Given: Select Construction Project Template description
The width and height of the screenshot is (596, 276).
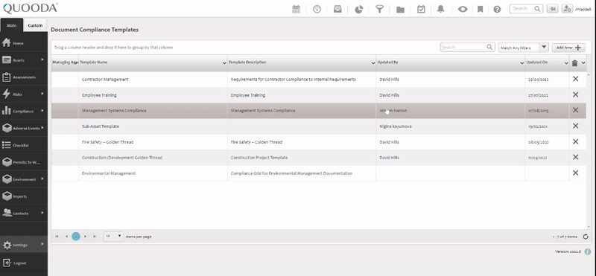Looking at the screenshot, I should tap(259, 158).
